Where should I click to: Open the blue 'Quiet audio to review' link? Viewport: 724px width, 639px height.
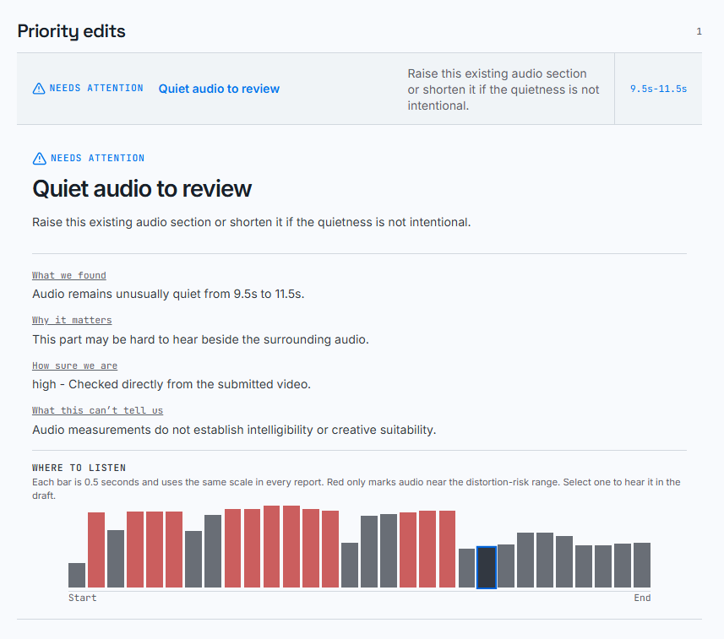(219, 89)
